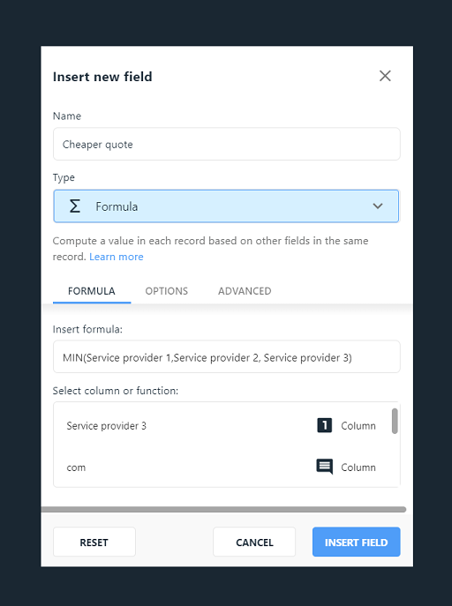The height and width of the screenshot is (606, 452).
Task: Open the Learn more link
Action: (116, 257)
